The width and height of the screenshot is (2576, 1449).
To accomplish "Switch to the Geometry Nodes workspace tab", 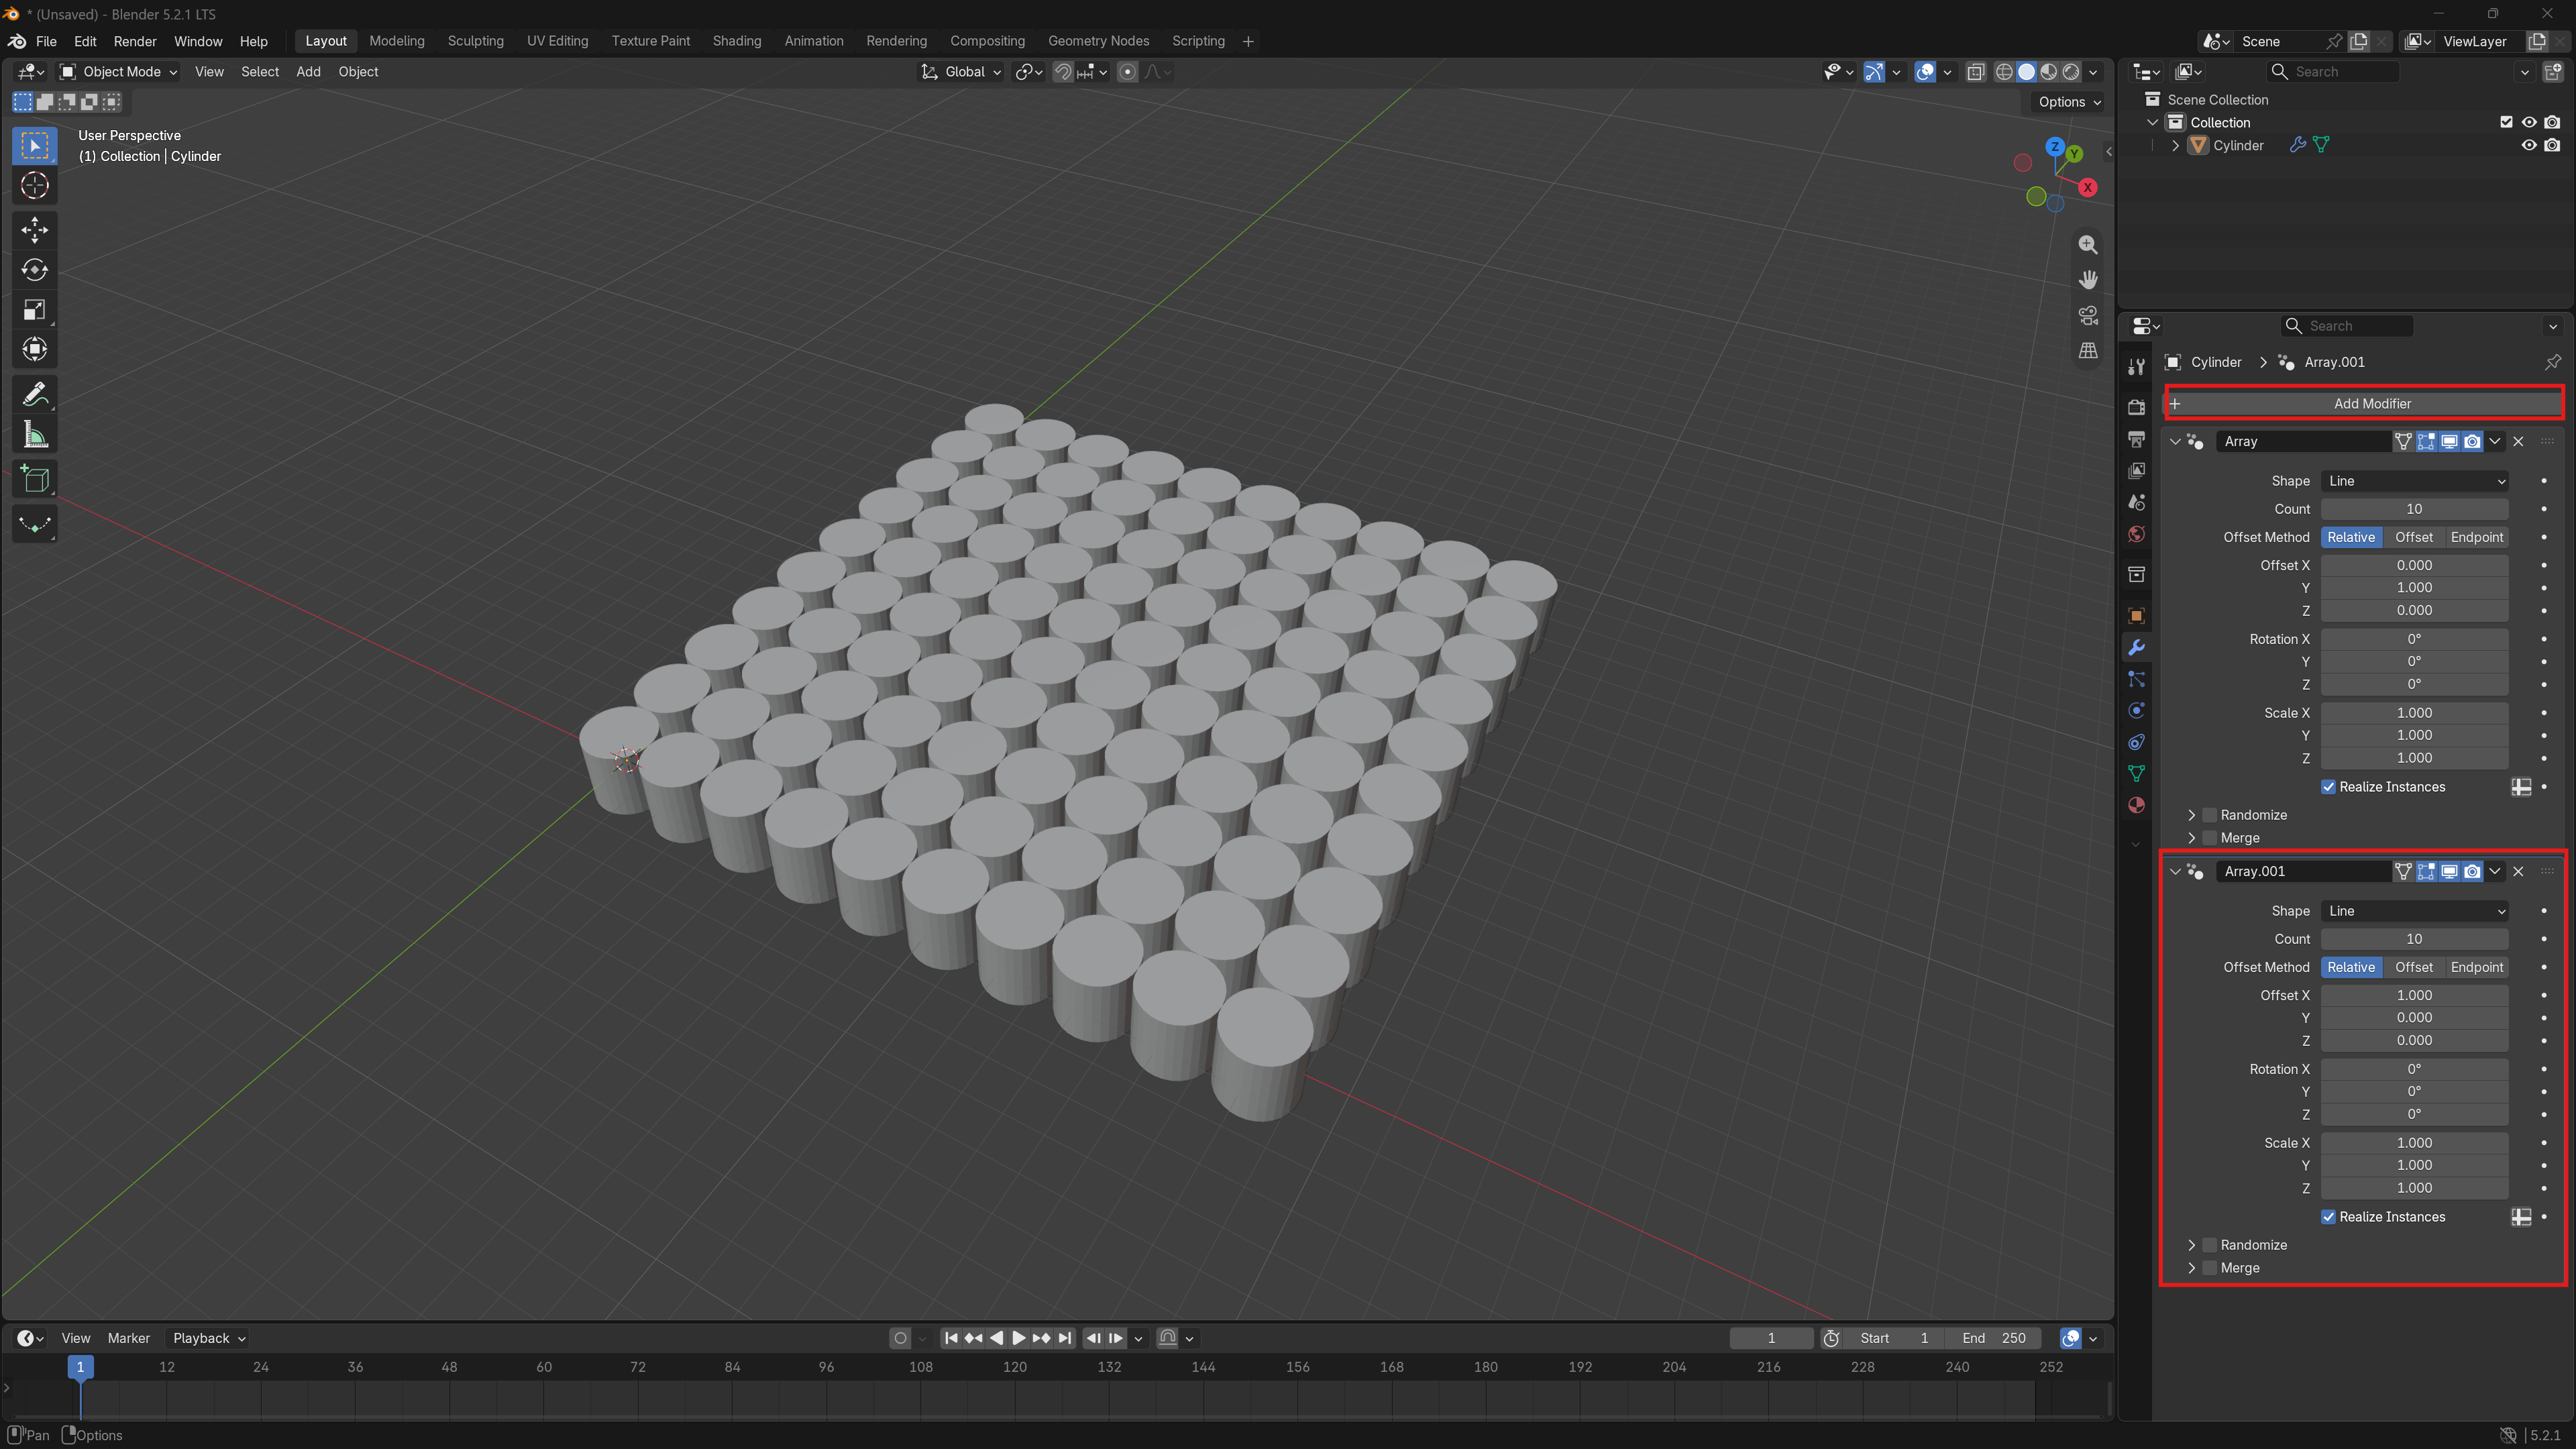I will click(x=1098, y=41).
